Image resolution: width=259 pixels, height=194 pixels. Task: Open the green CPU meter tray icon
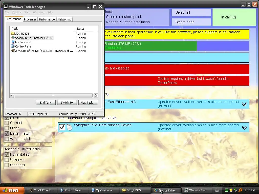point(226,190)
